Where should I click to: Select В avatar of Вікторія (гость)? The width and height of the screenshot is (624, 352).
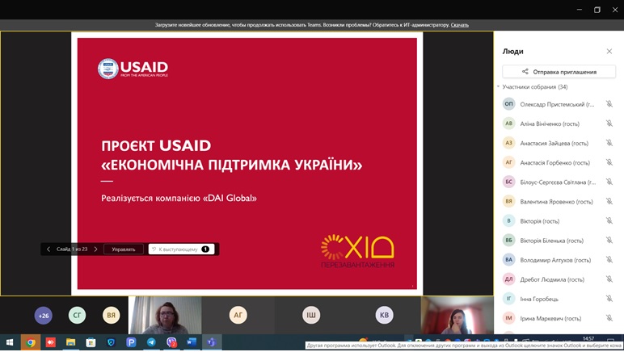[x=508, y=220]
